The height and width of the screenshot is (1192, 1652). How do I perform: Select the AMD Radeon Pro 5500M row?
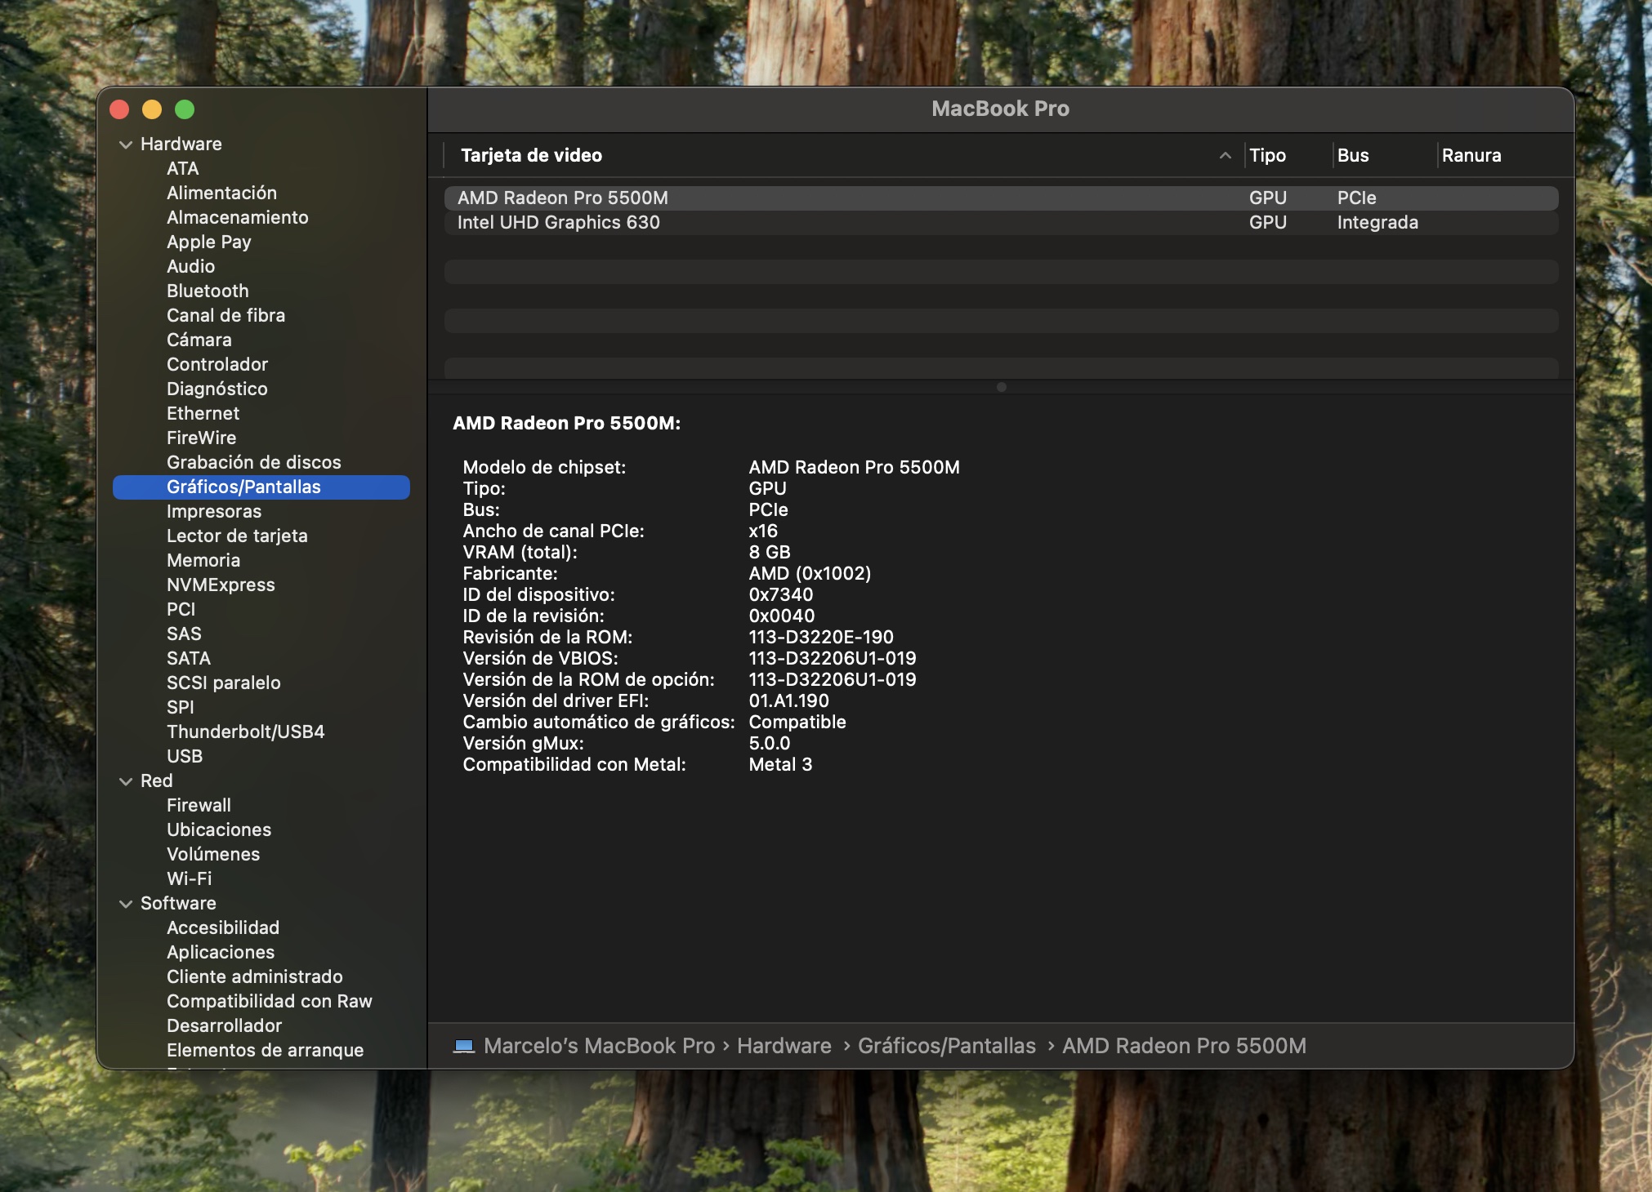click(x=563, y=198)
